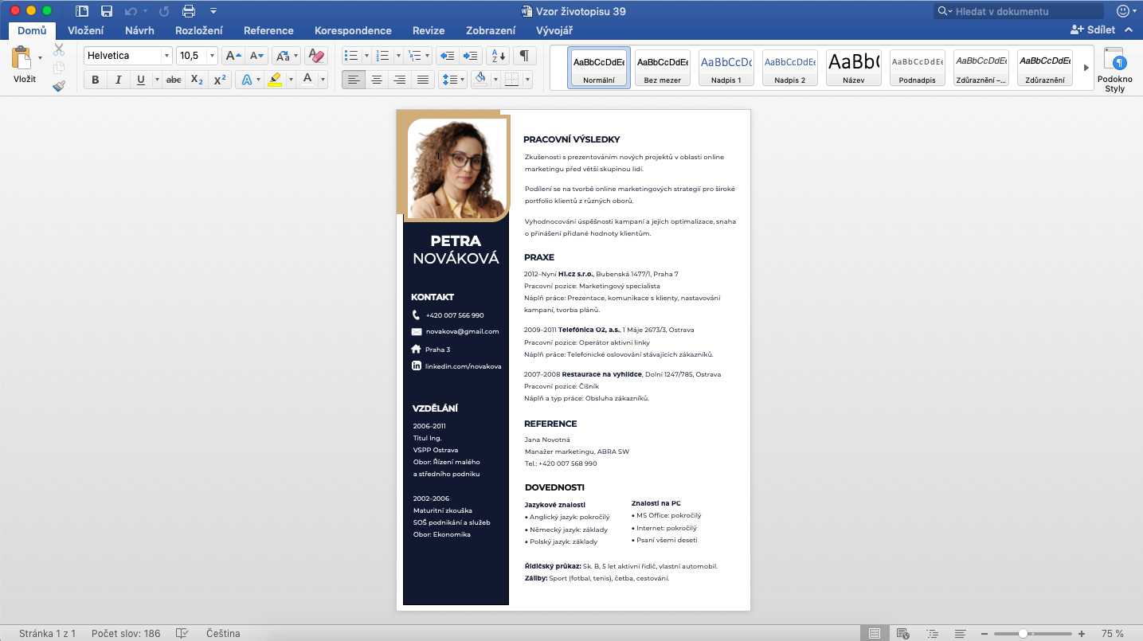The width and height of the screenshot is (1143, 641).
Task: Click the Print icon in title bar
Action: [x=188, y=11]
